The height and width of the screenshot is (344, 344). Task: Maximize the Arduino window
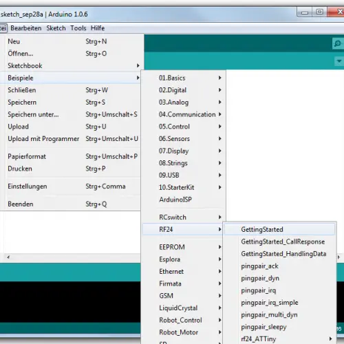320,12
